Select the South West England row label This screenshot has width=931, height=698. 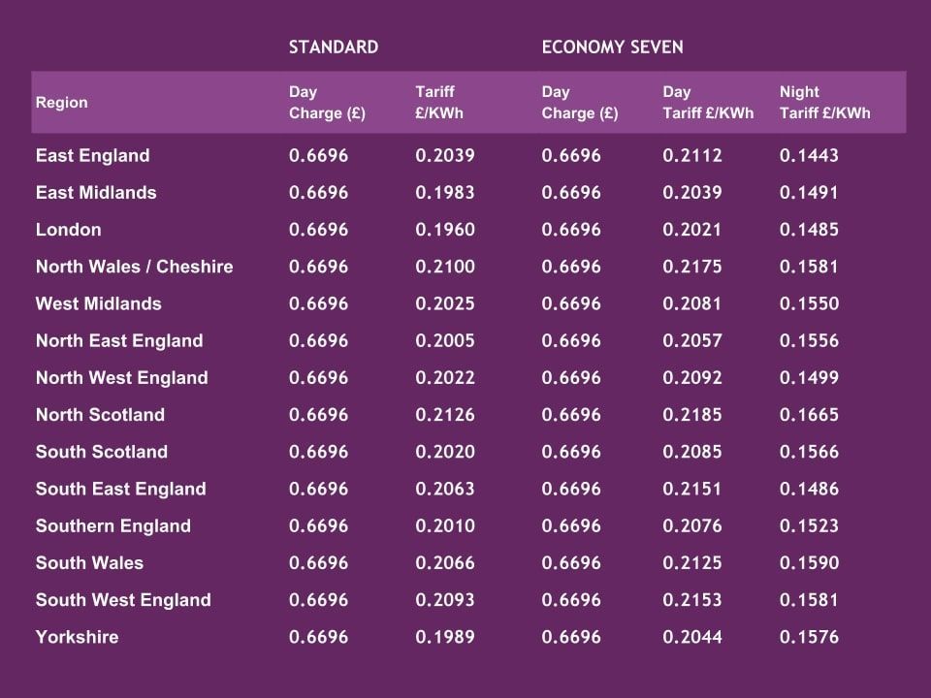[x=122, y=600]
